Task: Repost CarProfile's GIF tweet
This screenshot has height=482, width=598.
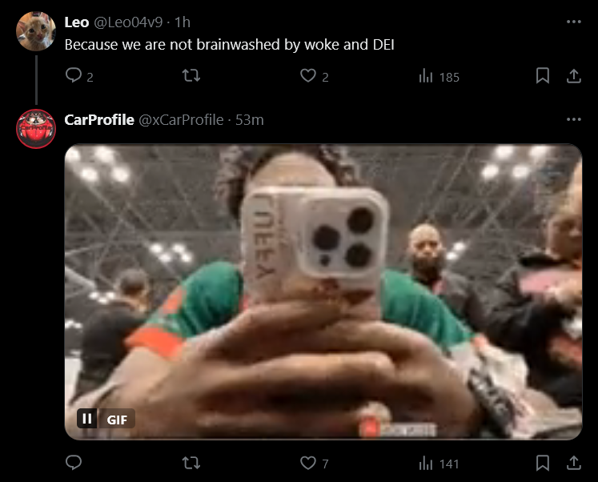Action: pos(191,463)
